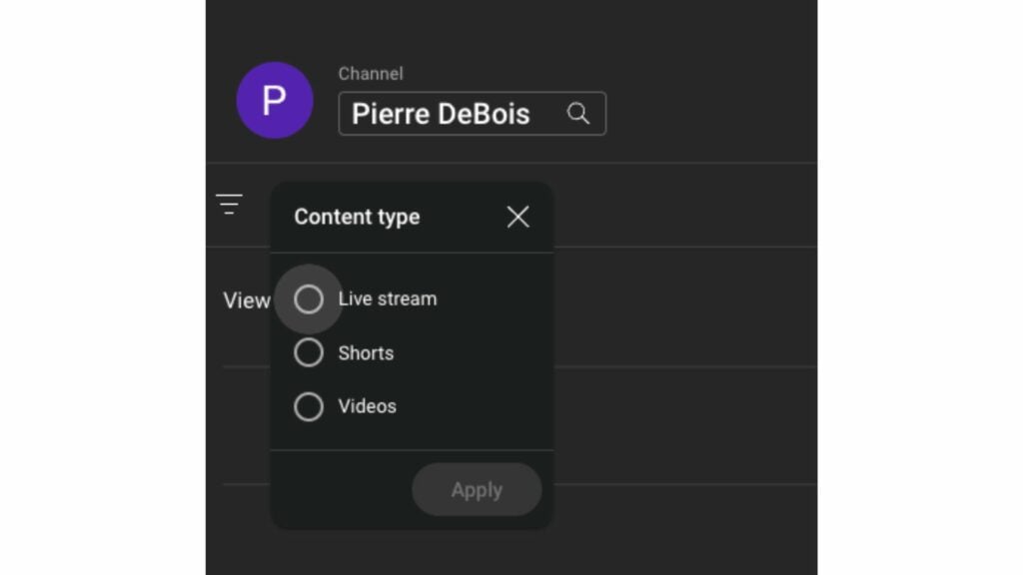This screenshot has width=1023, height=575.
Task: Toggle the Shorts filter selection
Action: click(x=309, y=352)
